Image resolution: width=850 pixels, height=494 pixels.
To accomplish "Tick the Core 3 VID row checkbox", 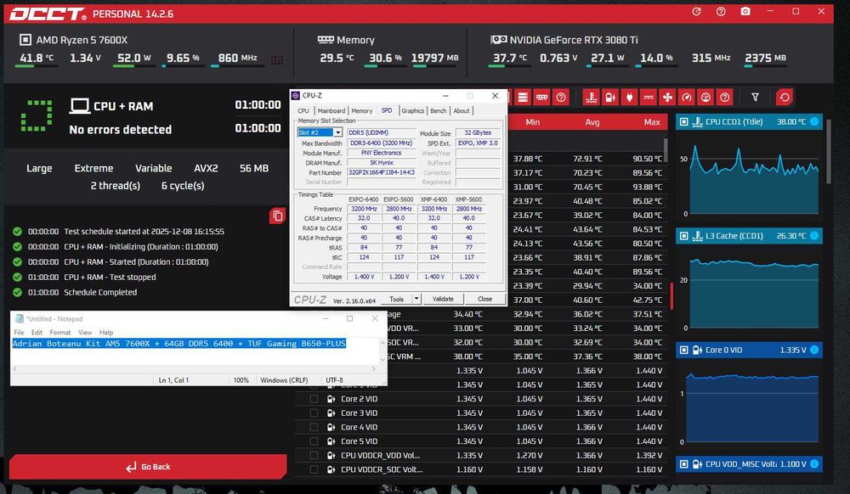I will pyautogui.click(x=314, y=413).
